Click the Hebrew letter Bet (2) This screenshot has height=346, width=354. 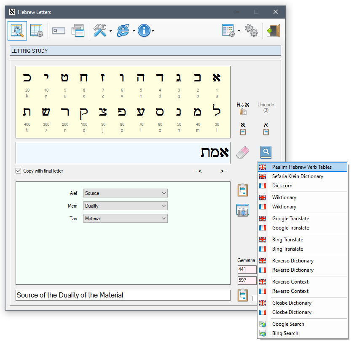click(198, 78)
